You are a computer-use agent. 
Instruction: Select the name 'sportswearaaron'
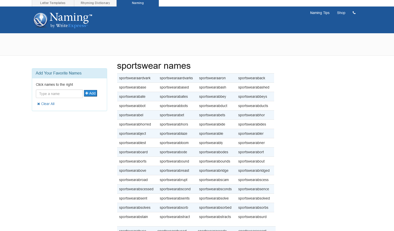[x=212, y=78]
